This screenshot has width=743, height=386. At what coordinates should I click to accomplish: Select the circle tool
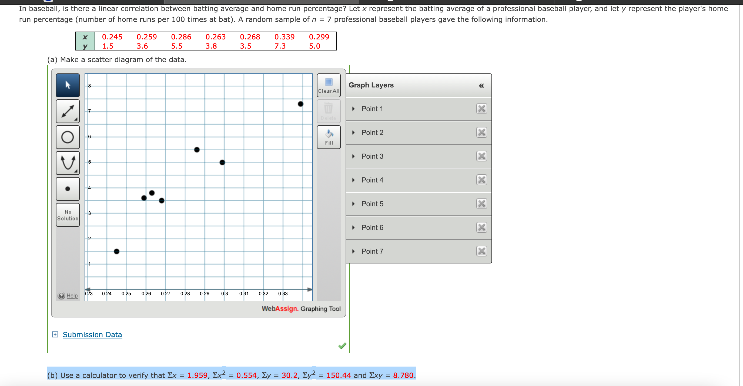pos(68,137)
